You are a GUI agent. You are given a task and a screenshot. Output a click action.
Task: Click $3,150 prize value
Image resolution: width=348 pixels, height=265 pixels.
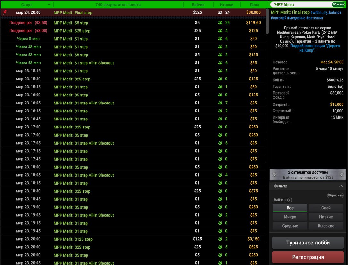tap(253, 239)
